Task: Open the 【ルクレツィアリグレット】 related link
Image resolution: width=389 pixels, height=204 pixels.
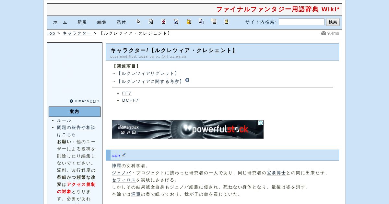Action: pyautogui.click(x=148, y=74)
